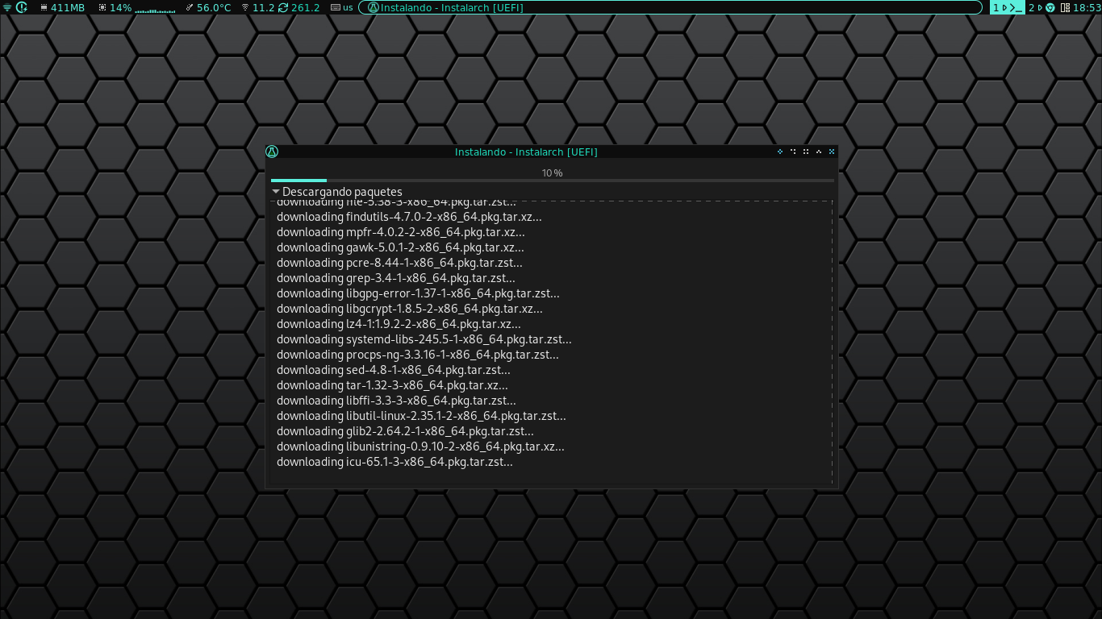Image resolution: width=1102 pixels, height=619 pixels.
Task: Click the Wi-Fi 11.2 network indicator
Action: tap(257, 7)
